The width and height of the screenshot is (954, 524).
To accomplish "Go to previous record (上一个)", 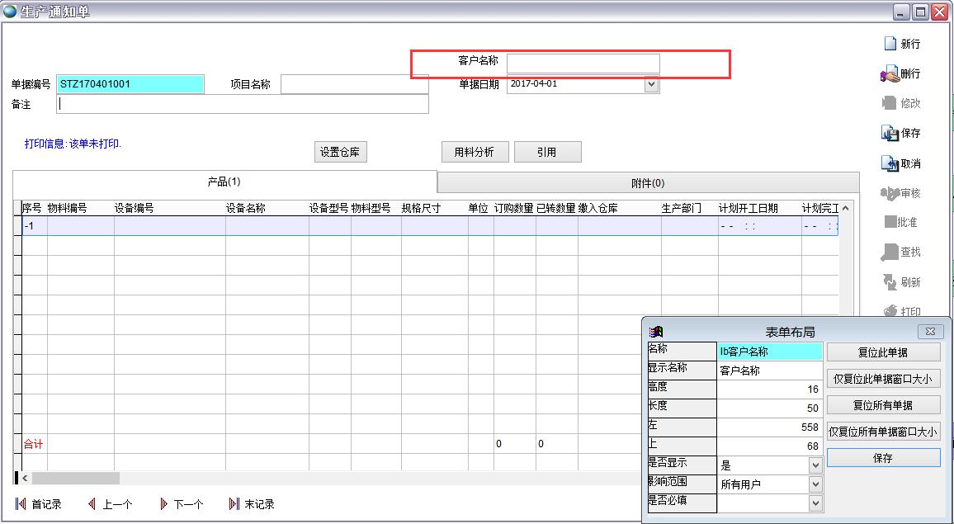I will pos(92,504).
